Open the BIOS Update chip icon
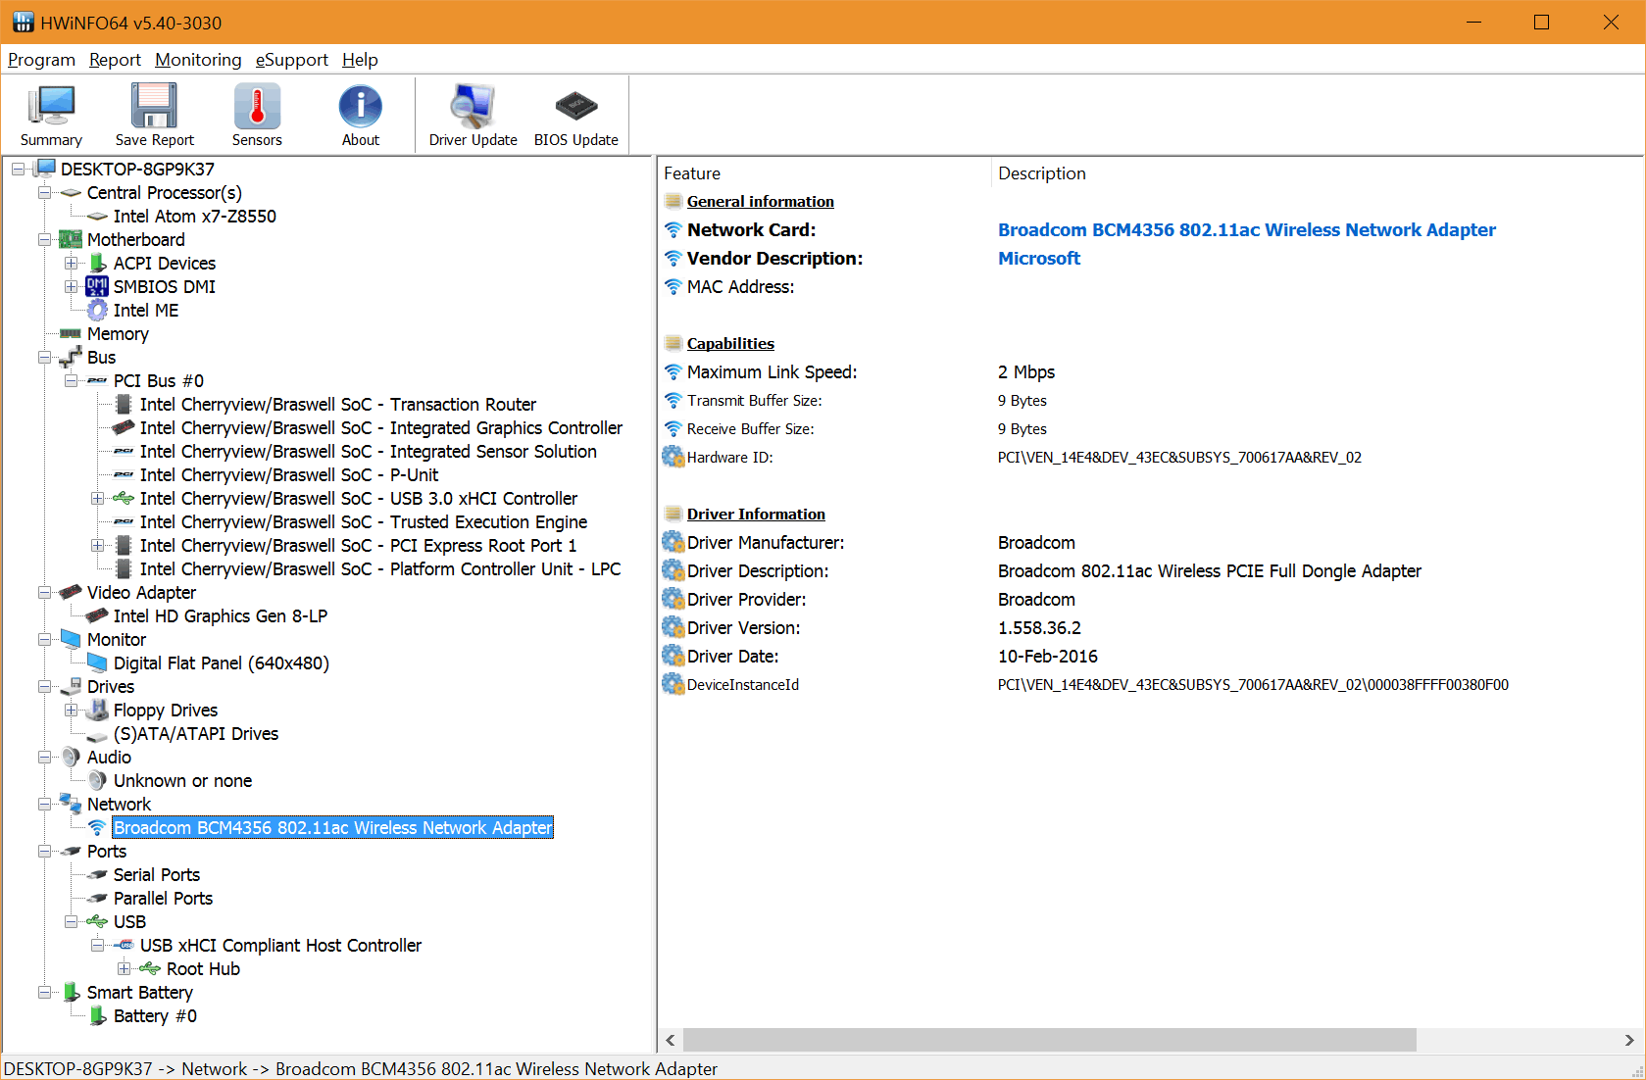The image size is (1646, 1080). pos(575,105)
